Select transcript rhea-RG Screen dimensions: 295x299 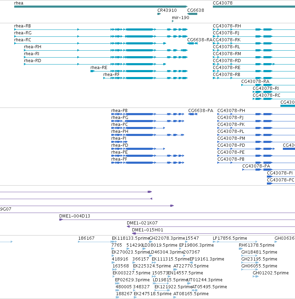[101, 36]
